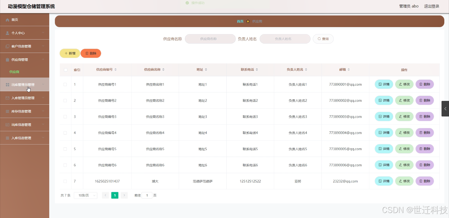Check the box for row 供应商编号5
The width and height of the screenshot is (449, 218).
pyautogui.click(x=65, y=149)
